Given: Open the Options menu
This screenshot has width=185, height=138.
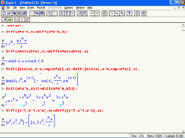Looking at the screenshot, I should [x=69, y=8].
